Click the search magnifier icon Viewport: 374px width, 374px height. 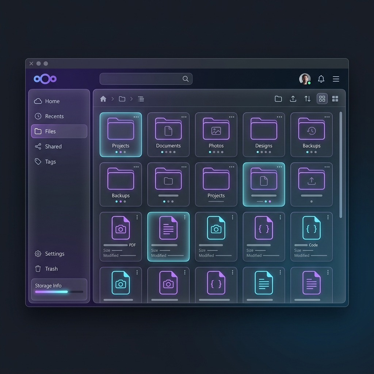(x=186, y=79)
